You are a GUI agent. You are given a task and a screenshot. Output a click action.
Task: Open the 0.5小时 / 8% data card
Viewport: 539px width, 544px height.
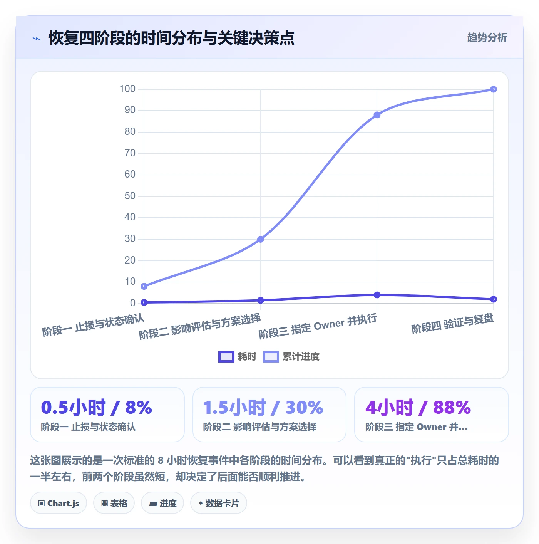point(107,415)
